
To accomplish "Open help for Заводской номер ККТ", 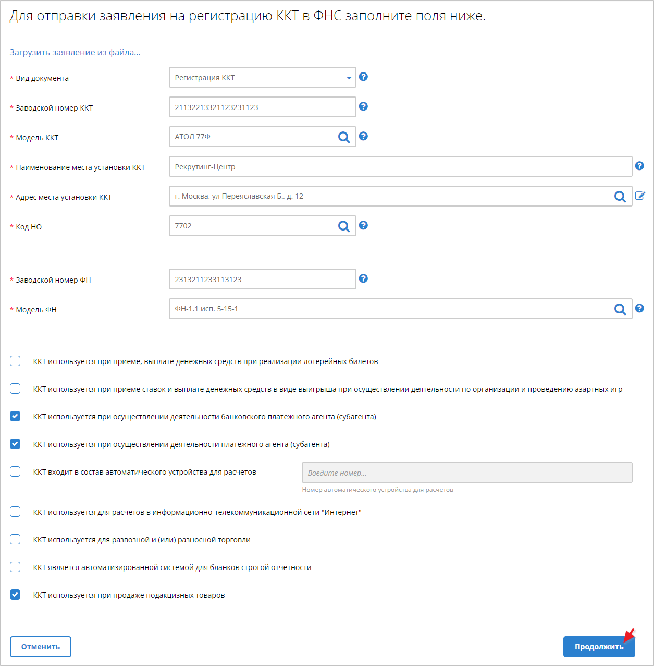I will (364, 106).
